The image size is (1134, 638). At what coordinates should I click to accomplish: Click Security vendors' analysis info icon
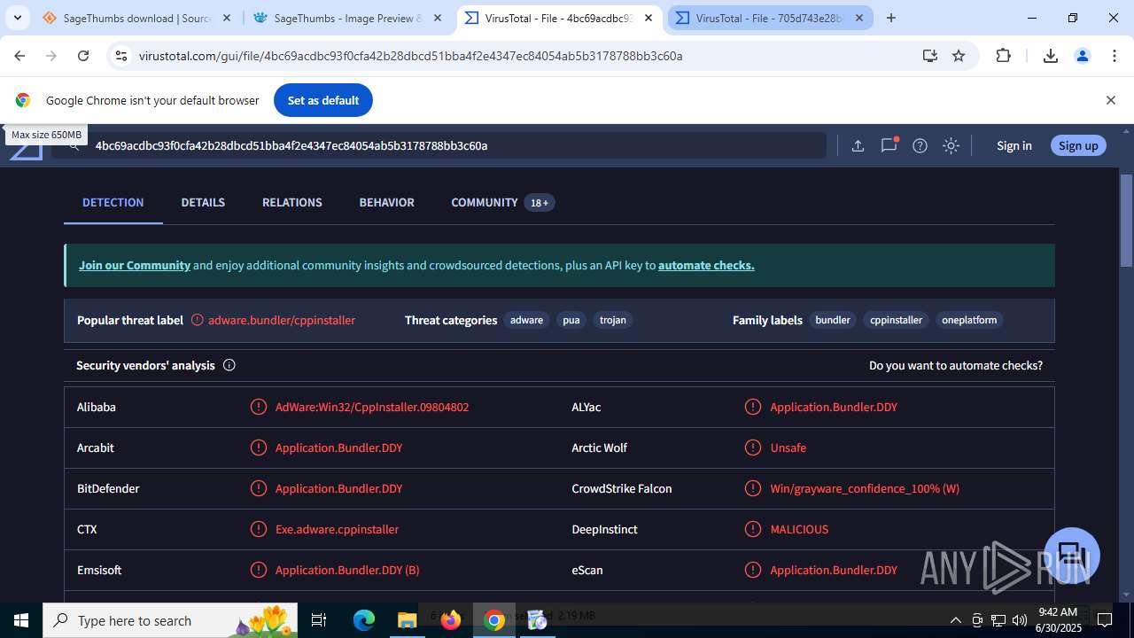[x=229, y=365]
